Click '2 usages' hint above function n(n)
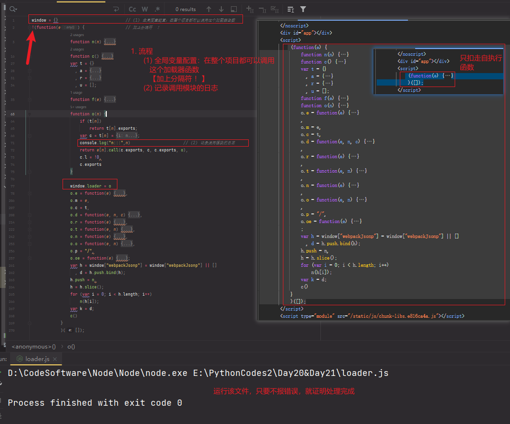This screenshot has width=510, height=424. pyautogui.click(x=77, y=35)
